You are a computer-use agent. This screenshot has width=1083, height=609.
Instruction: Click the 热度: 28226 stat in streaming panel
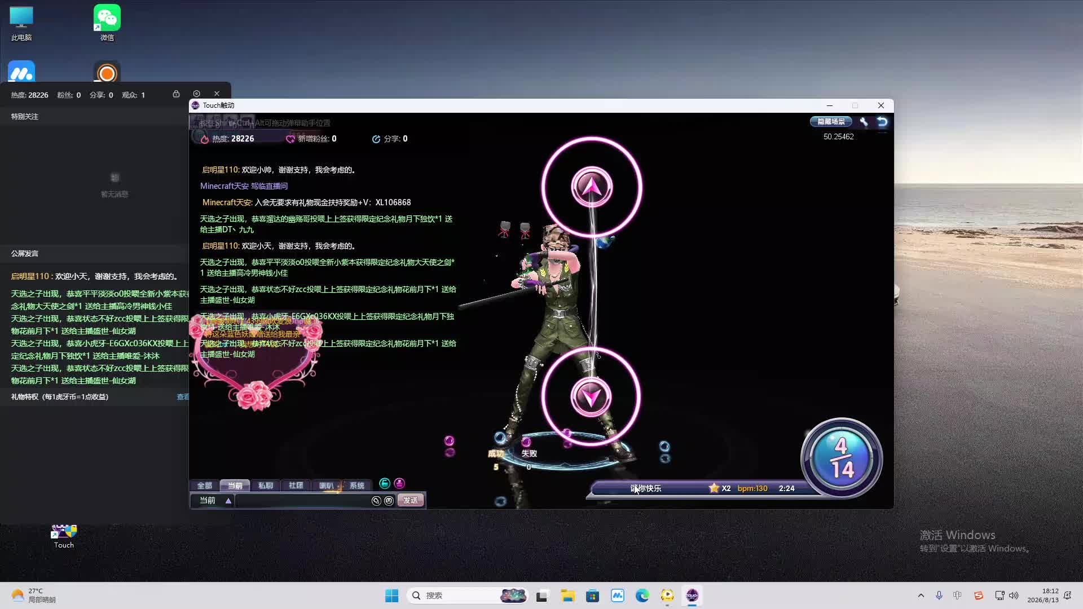tap(30, 95)
